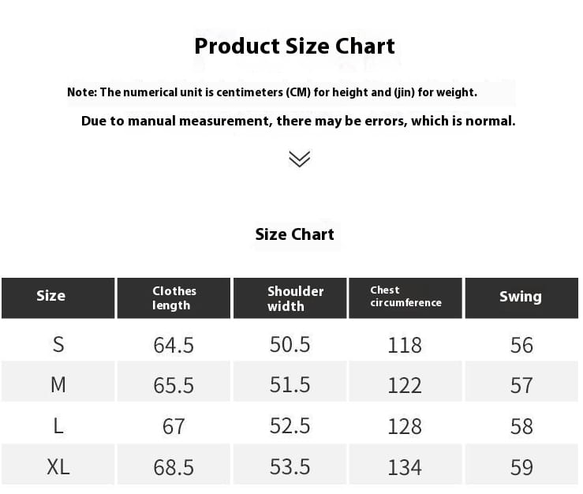
Task: Click the 64.5 clothes length cell
Action: (174, 345)
